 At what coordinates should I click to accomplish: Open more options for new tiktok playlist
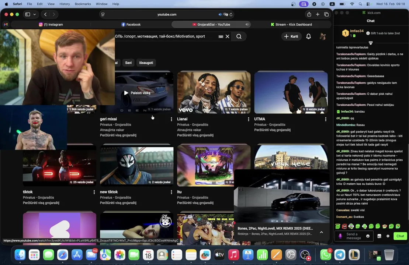[171, 192]
